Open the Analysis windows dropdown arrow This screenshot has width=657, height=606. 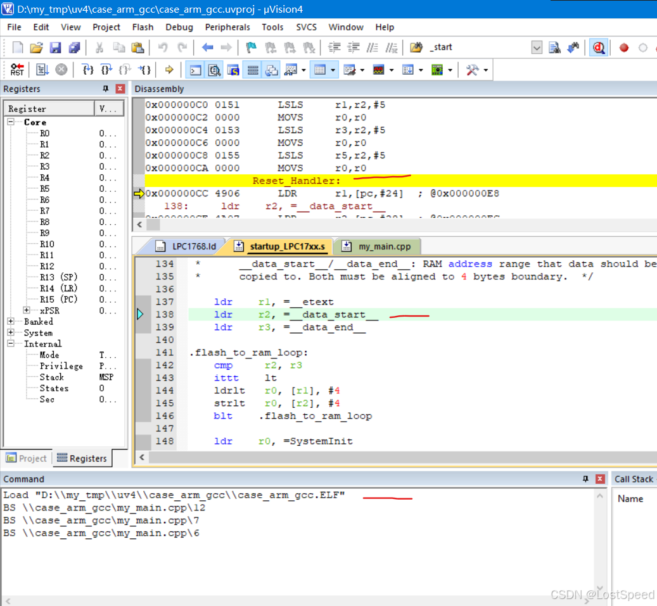coord(392,70)
